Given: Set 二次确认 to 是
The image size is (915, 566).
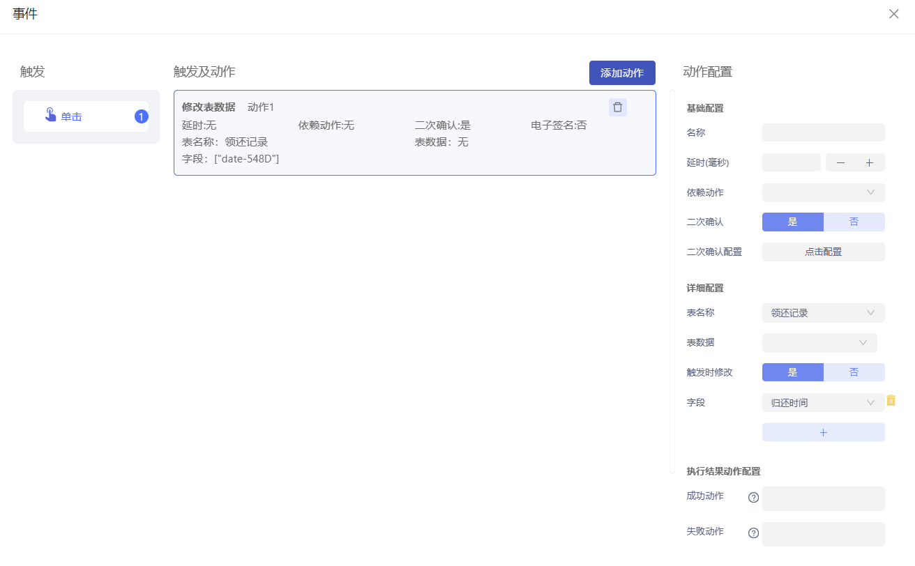Looking at the screenshot, I should 793,222.
